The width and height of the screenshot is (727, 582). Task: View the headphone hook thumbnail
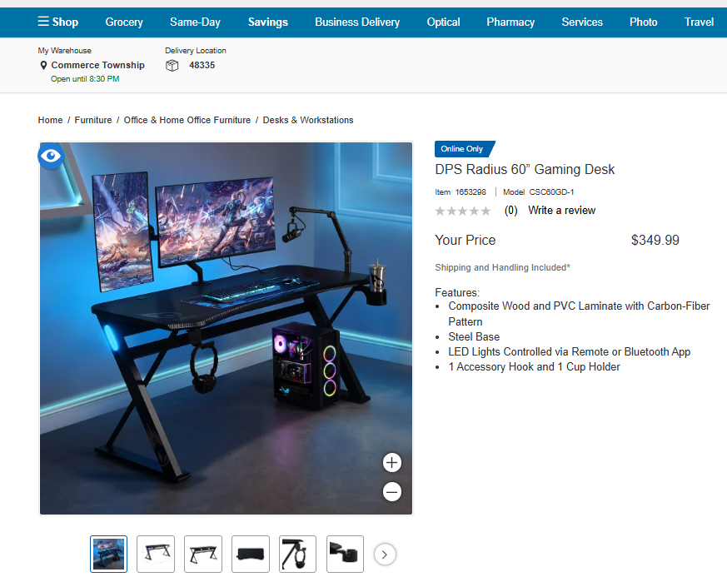point(297,554)
